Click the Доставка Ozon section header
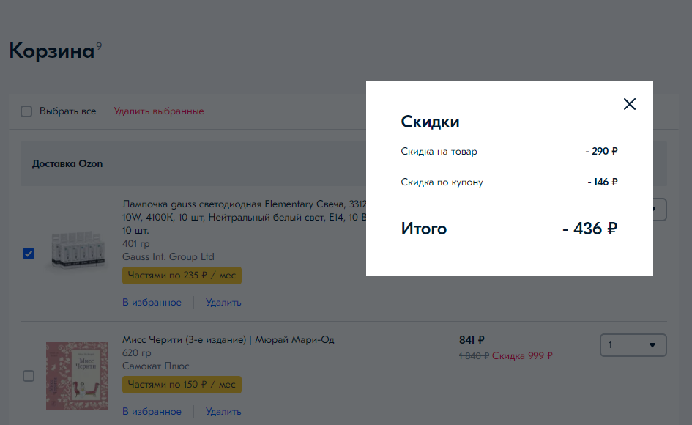The height and width of the screenshot is (425, 692). pos(67,163)
